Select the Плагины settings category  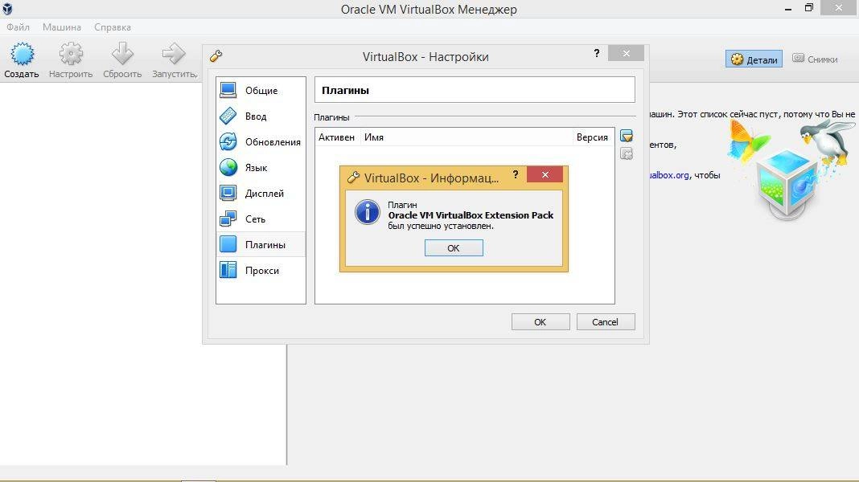(261, 244)
